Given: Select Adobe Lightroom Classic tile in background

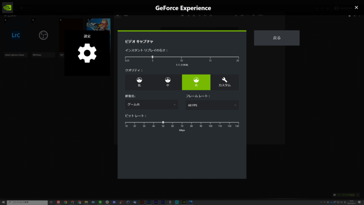Looking at the screenshot, I should coord(15,38).
